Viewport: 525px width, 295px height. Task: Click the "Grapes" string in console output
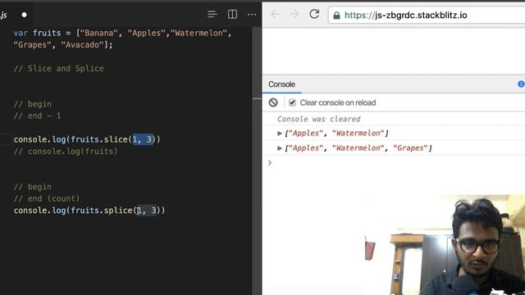point(410,147)
